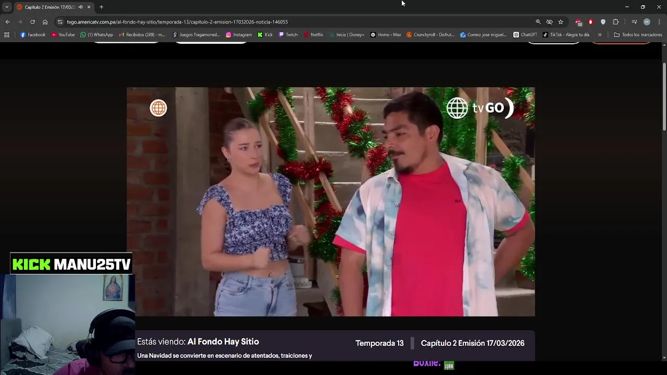Open the Extensions puzzle menu
This screenshot has width=667, height=375.
point(615,22)
